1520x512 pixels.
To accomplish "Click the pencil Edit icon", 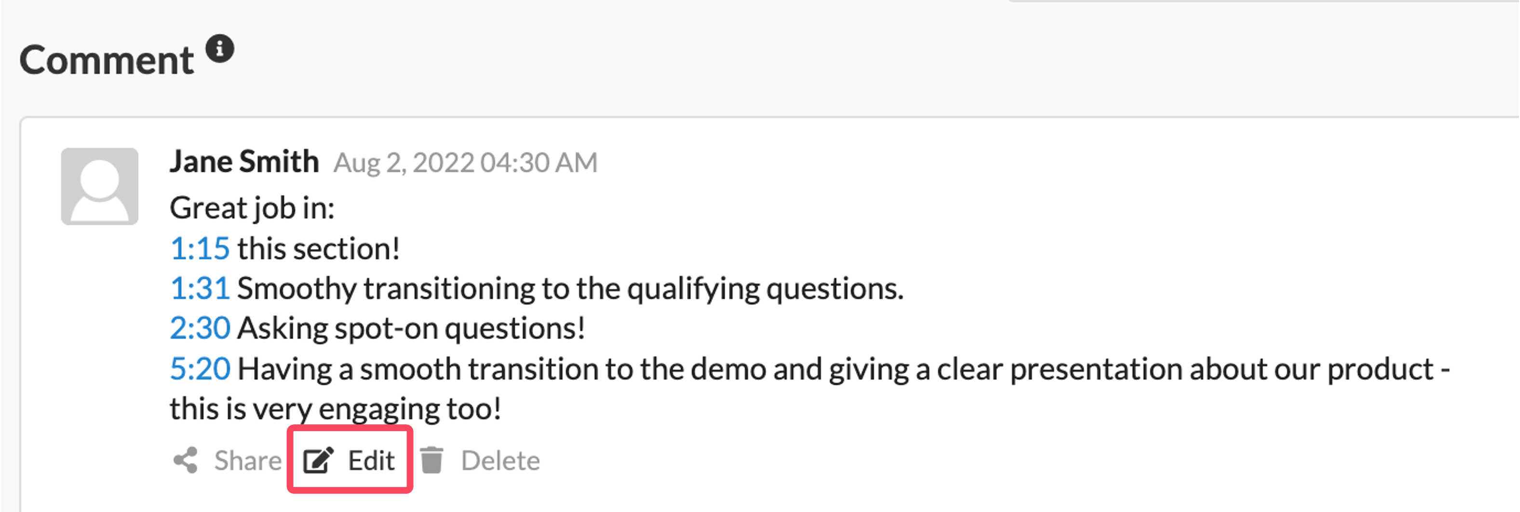I will pos(318,460).
